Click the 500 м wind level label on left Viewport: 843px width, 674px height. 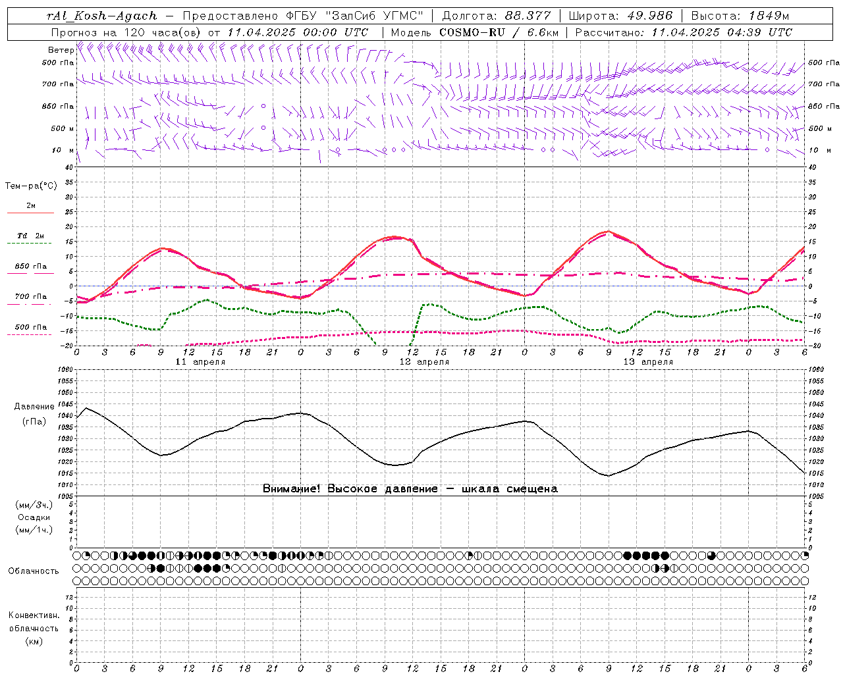tap(63, 128)
